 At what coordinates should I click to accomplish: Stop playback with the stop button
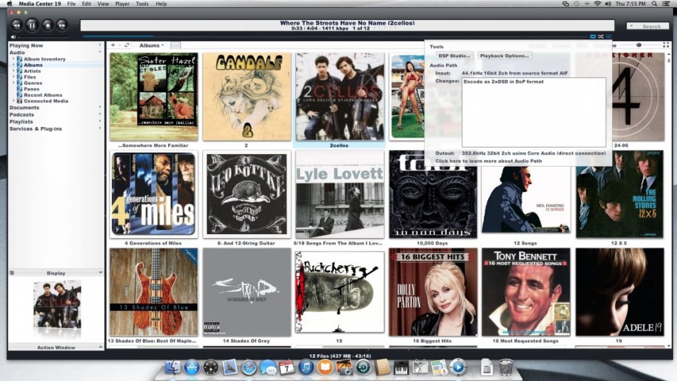point(48,25)
